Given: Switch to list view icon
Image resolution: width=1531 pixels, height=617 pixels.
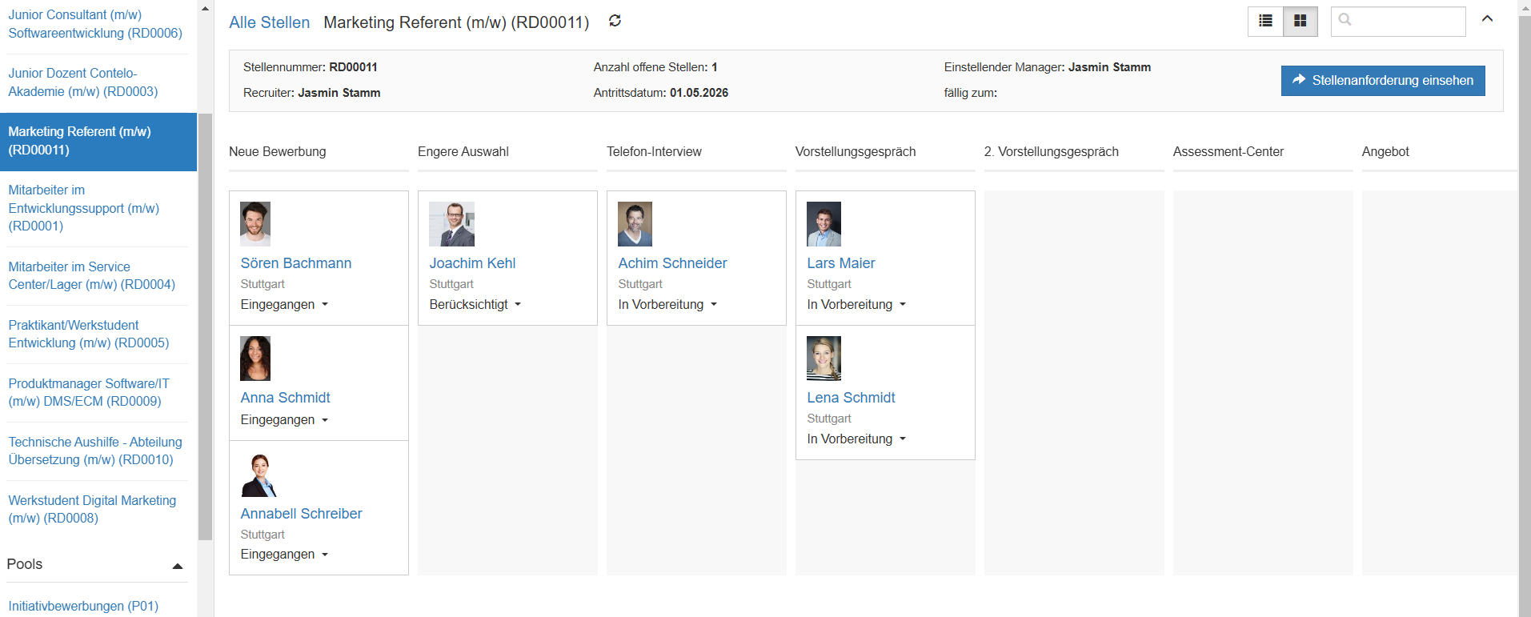Looking at the screenshot, I should click(x=1265, y=22).
